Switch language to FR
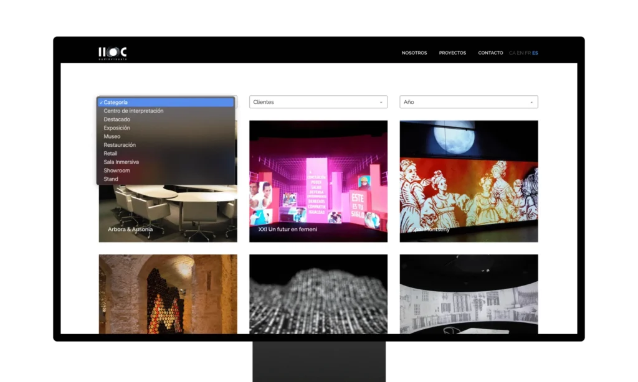638x382 pixels. [x=528, y=53]
